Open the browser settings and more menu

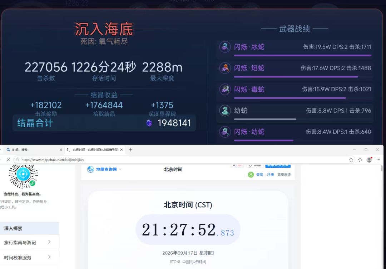(x=378, y=160)
